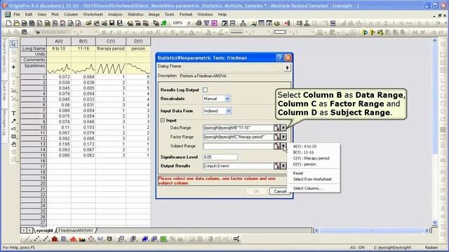Click the fill color swatch box in format toolbar
The width and height of the screenshot is (449, 252).
tap(280, 32)
